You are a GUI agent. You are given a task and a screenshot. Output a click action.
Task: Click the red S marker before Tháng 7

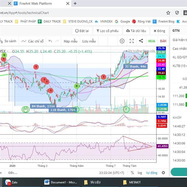tap(103, 77)
